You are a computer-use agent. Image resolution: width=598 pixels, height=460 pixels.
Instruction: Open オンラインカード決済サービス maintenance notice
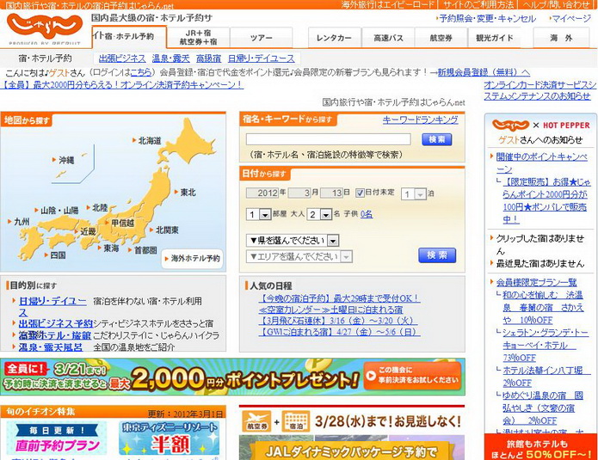540,90
